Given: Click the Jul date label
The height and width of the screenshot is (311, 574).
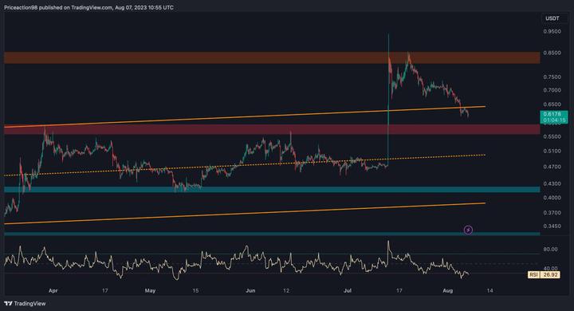Looking at the screenshot, I should point(348,290).
